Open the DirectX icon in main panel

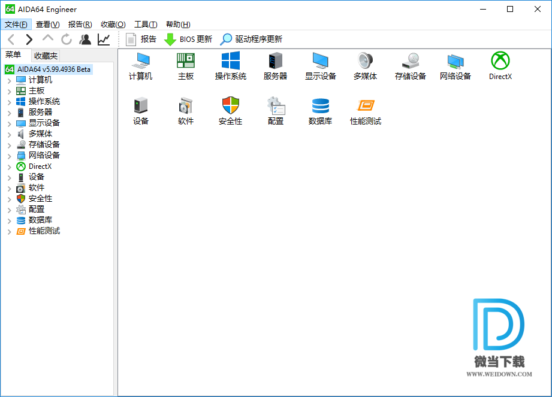(500, 66)
